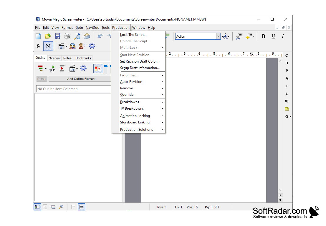Open print preview magnifier page icon
This screenshot has height=226, width=326.
click(77, 36)
